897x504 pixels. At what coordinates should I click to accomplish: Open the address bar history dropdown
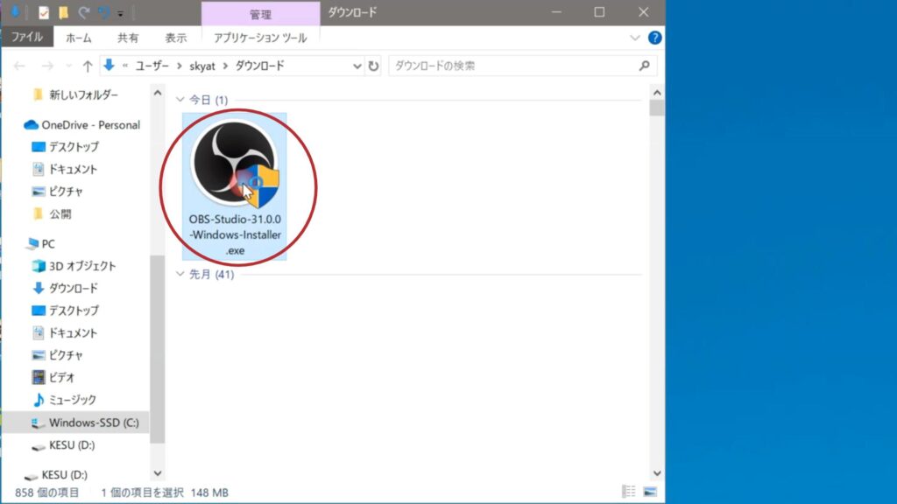click(x=357, y=66)
